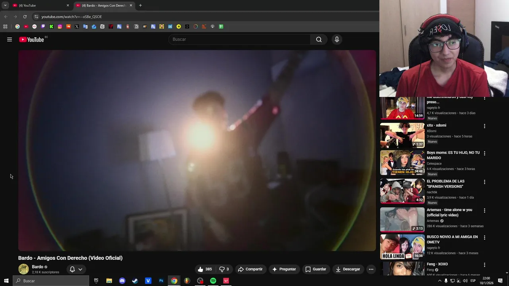This screenshot has height=286, width=509.
Task: Click the search magnifier button
Action: coord(319,39)
